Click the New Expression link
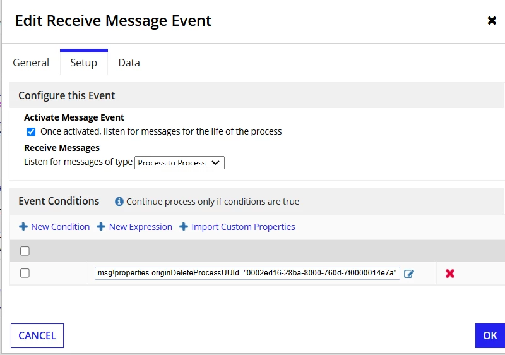The image size is (505, 355). tap(140, 227)
